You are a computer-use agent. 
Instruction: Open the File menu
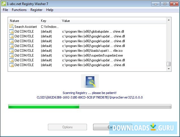tap(5, 10)
